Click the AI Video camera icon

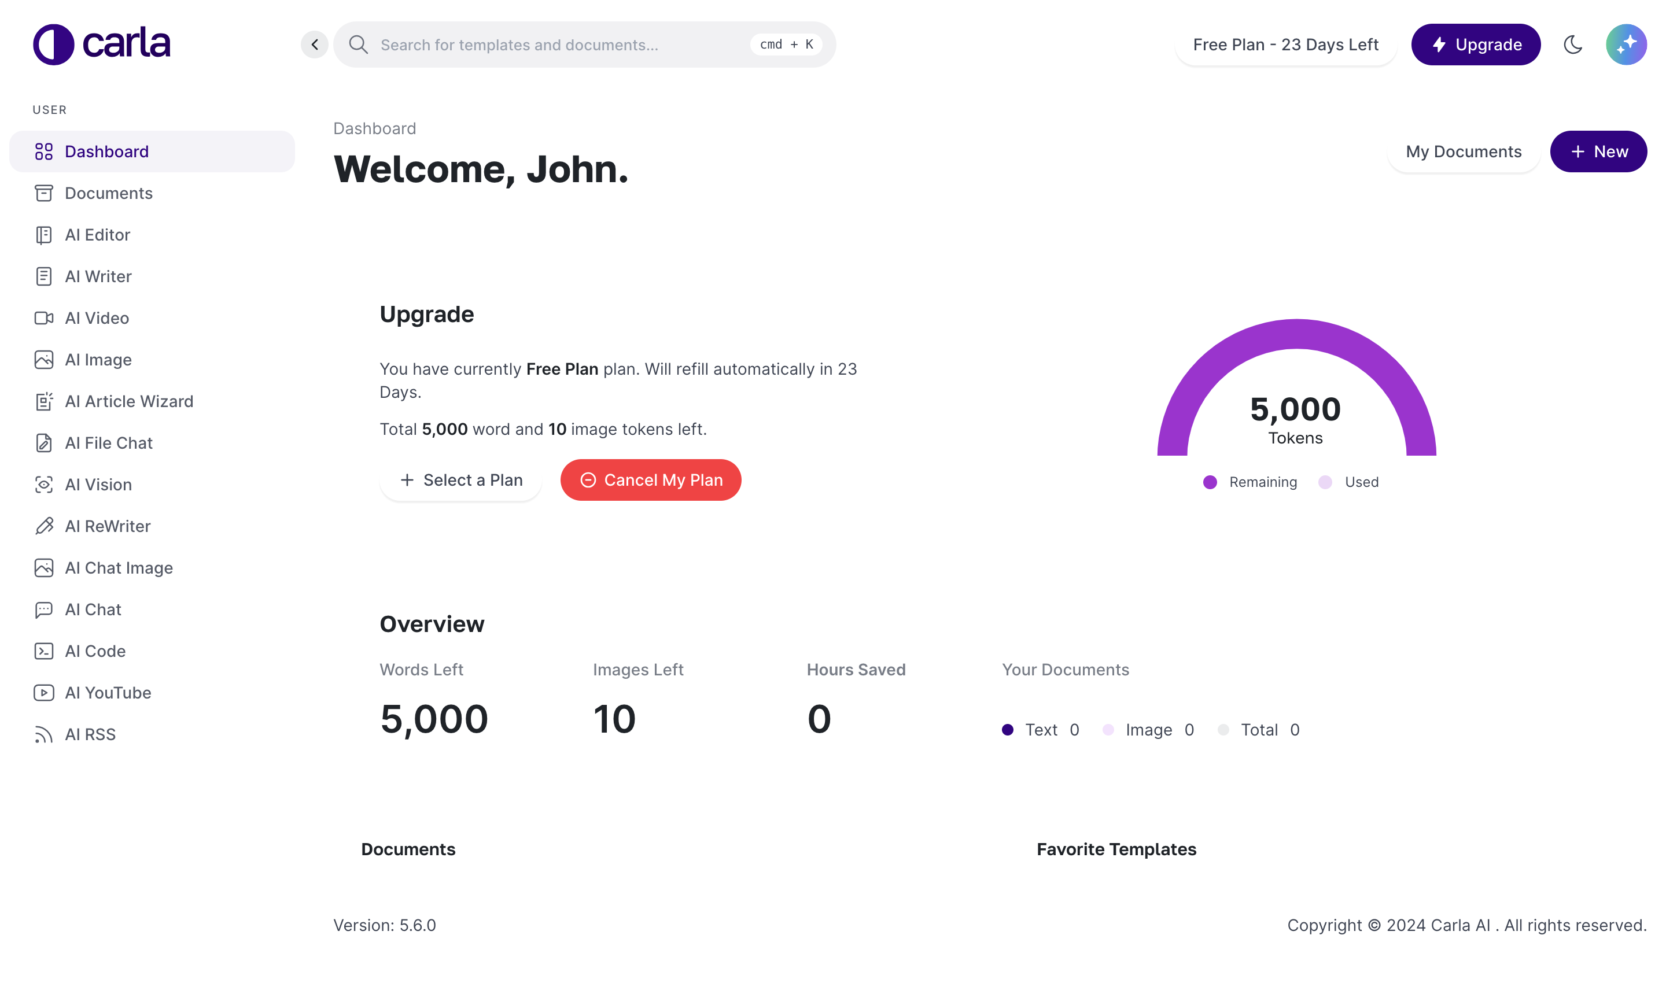(44, 318)
